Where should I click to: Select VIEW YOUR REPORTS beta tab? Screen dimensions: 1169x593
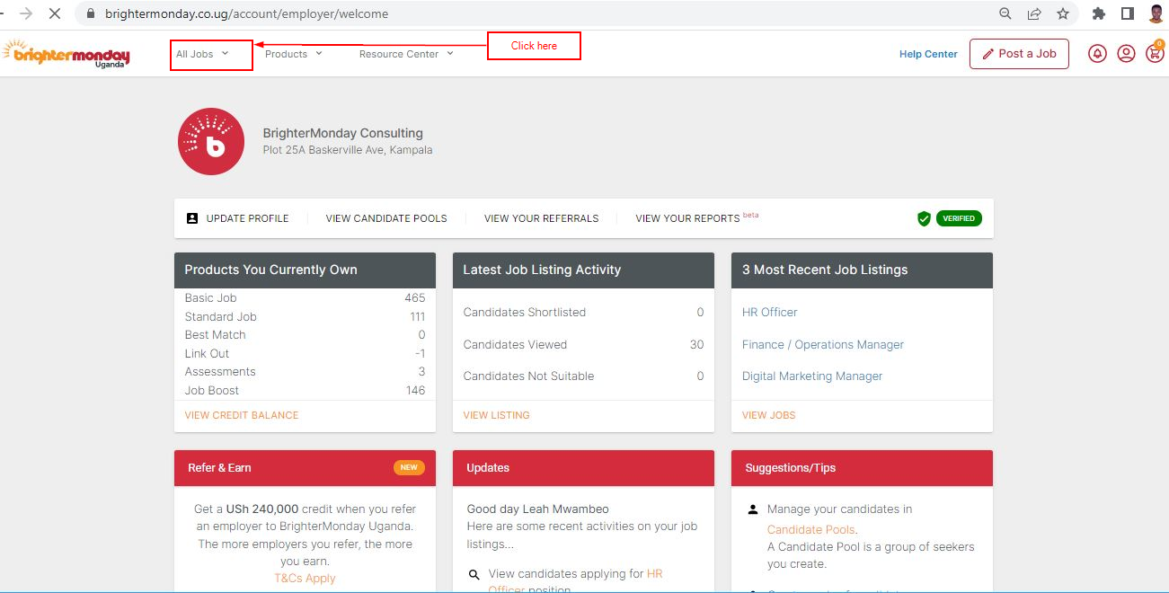(x=697, y=218)
